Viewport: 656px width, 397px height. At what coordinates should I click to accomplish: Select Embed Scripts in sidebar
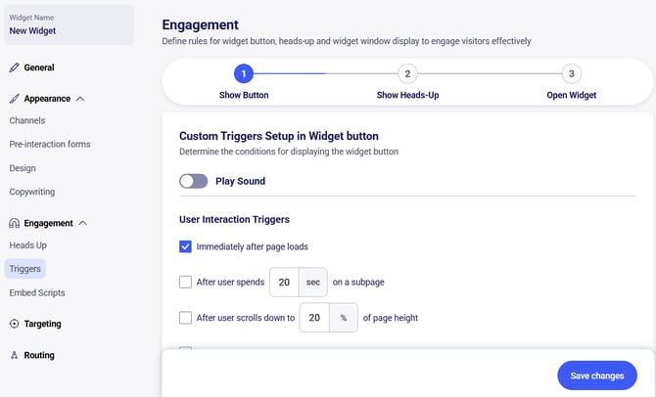(39, 292)
